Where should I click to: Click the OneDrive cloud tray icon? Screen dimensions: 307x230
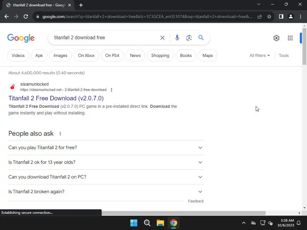tap(253, 223)
